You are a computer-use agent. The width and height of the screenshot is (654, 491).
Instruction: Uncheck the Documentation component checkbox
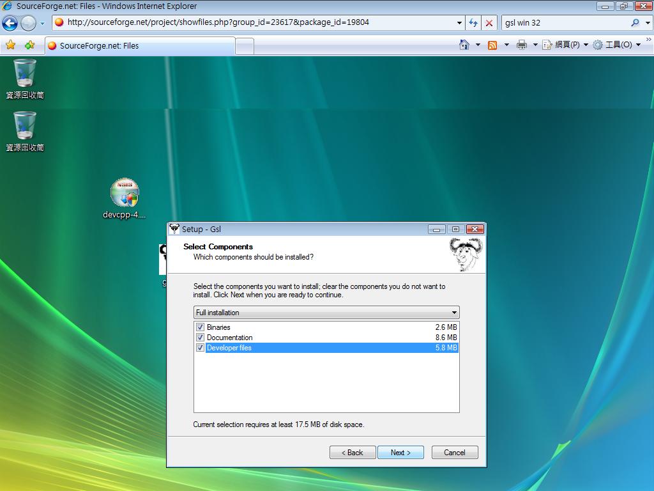click(200, 338)
